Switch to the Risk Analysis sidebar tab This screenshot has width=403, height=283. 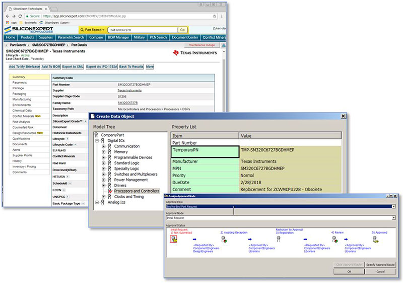tap(22, 121)
